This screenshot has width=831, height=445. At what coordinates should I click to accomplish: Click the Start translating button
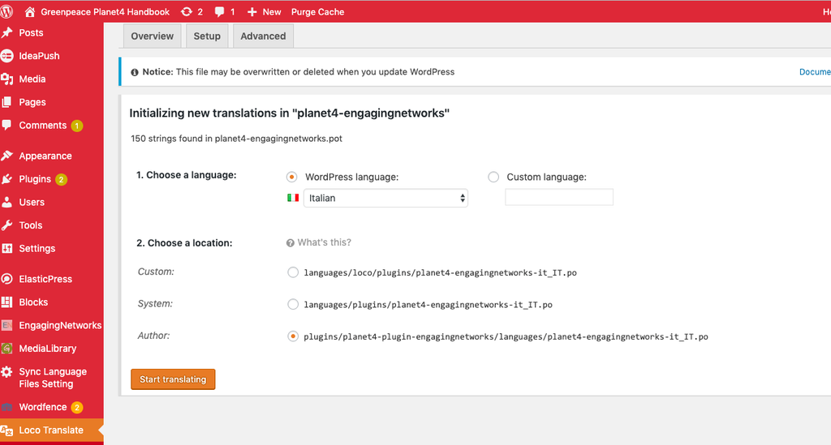[173, 379]
